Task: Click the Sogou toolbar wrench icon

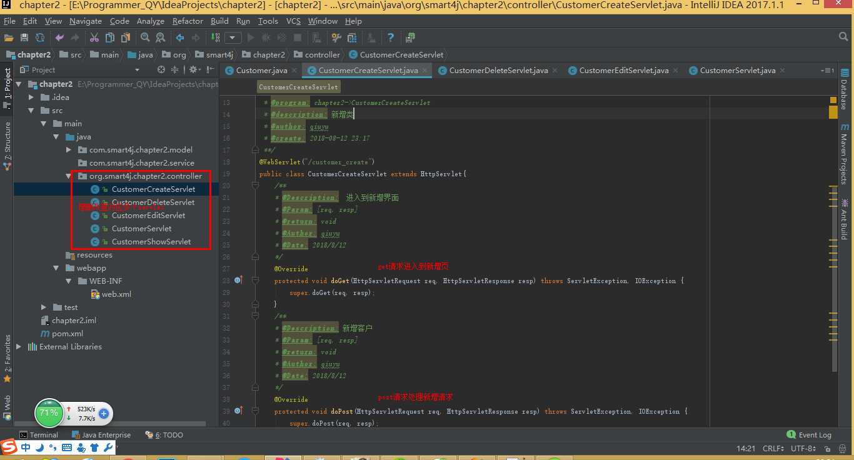Action: [x=108, y=447]
